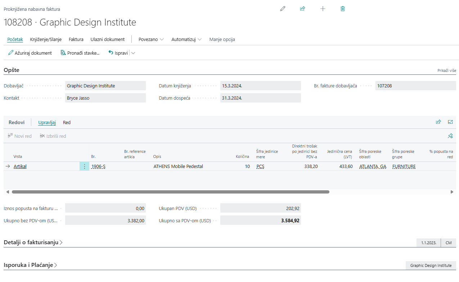Maximize the Redovi lines section icon

click(450, 122)
